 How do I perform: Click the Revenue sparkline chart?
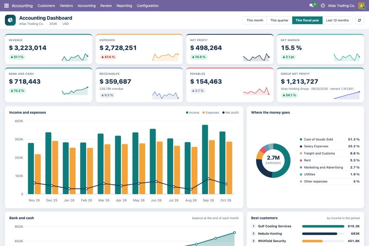(75, 57)
